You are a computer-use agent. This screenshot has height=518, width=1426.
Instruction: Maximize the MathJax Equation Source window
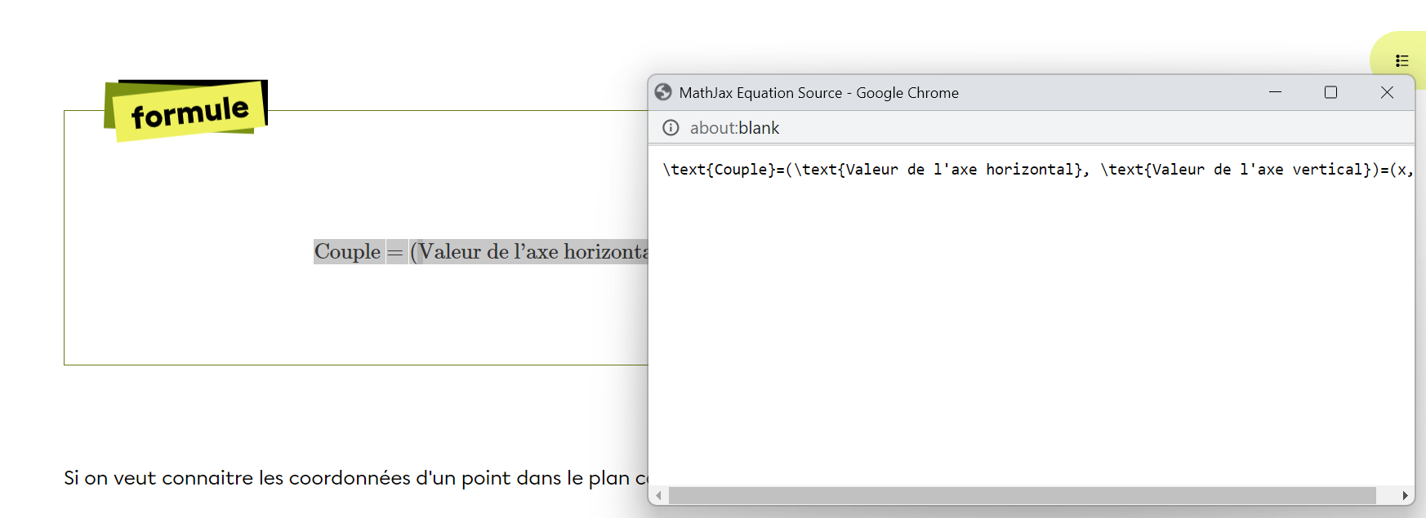(x=1330, y=92)
